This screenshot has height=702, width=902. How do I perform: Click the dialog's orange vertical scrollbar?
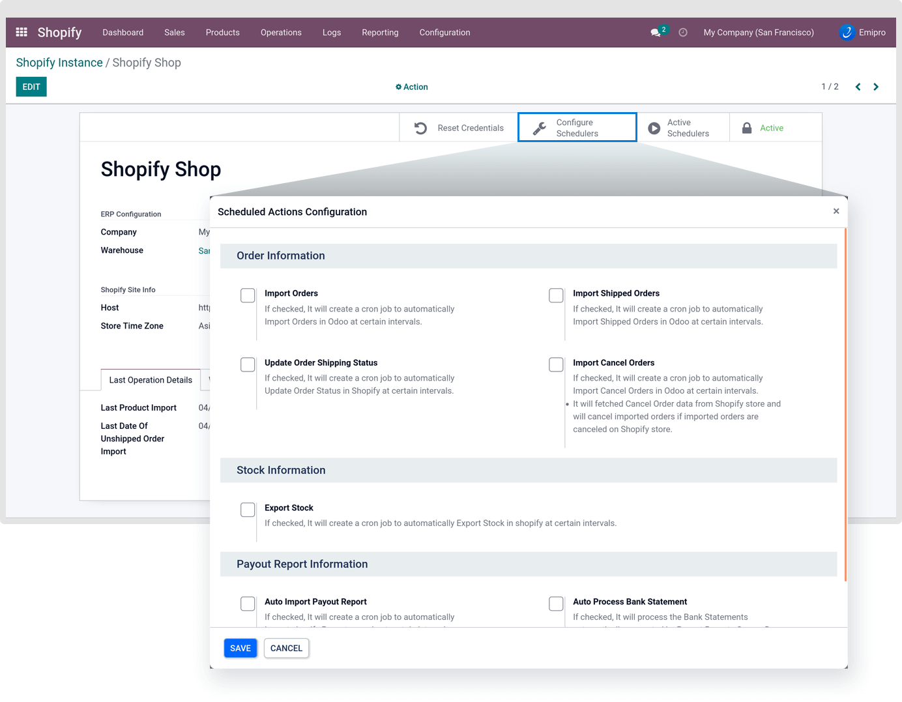tap(845, 404)
